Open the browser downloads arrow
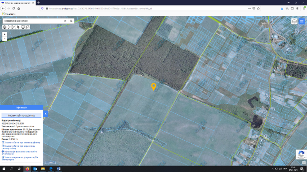 pos(282,9)
